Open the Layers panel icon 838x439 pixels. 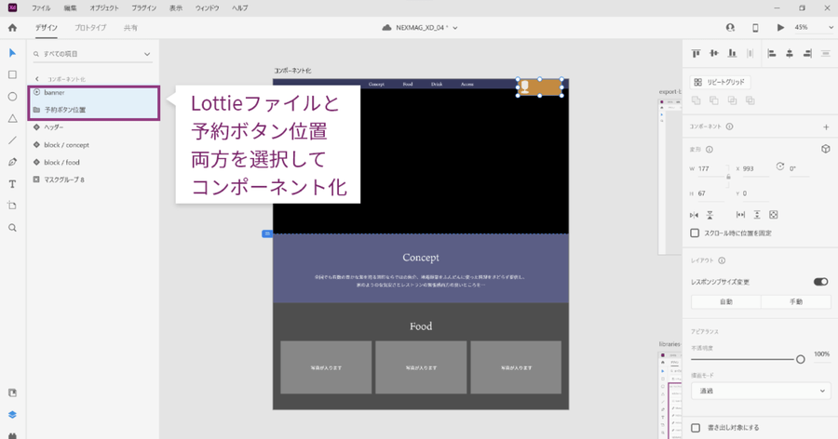(x=12, y=415)
